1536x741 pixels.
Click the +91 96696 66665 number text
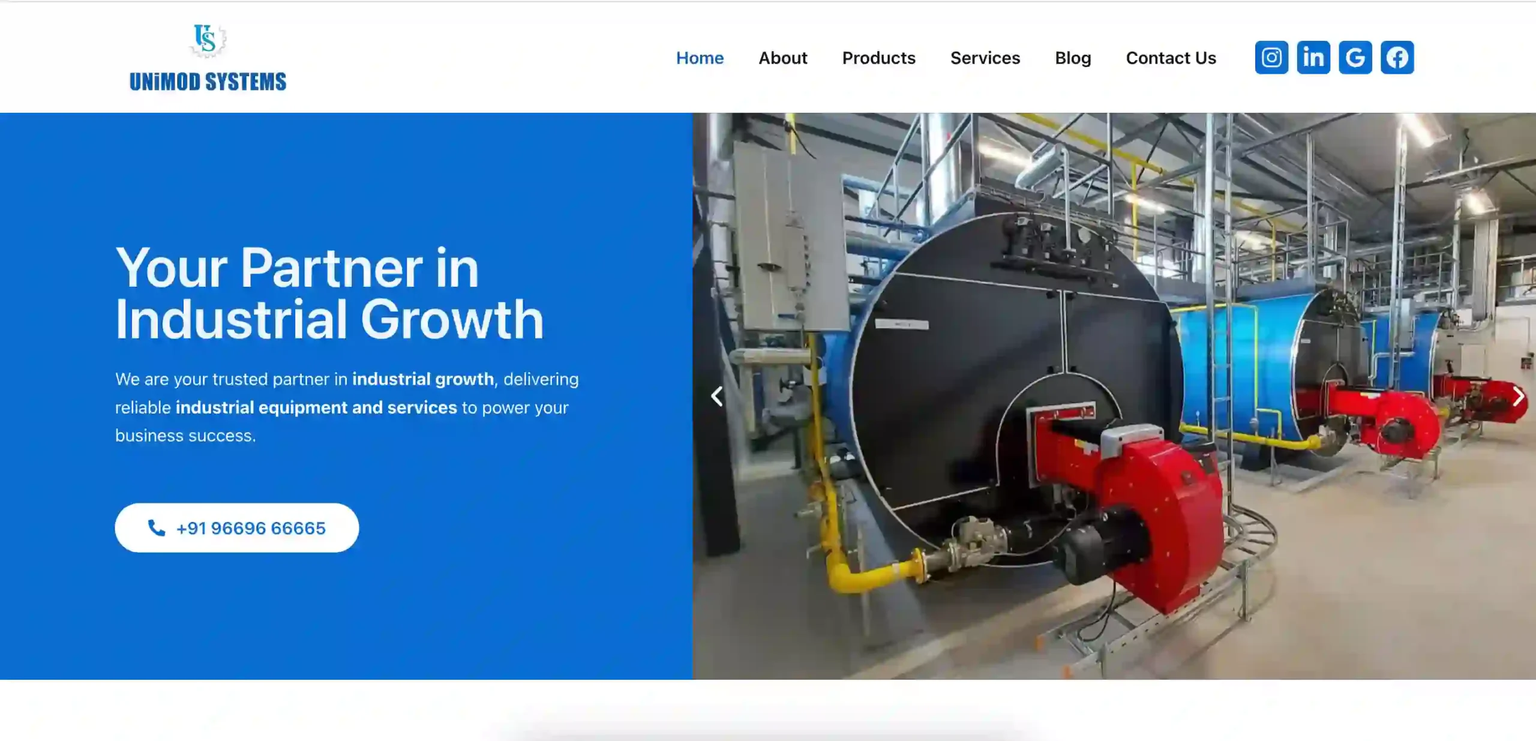click(251, 528)
